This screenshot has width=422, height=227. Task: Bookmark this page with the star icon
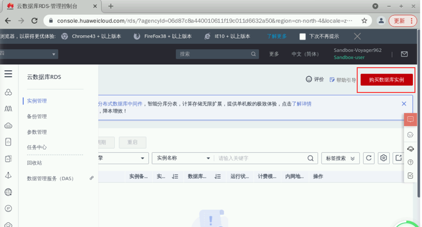(364, 21)
